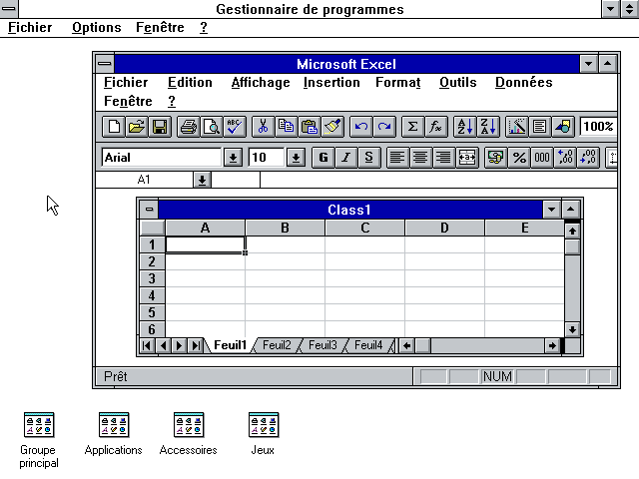639x479 pixels.
Task: Sort descending Z to A
Action: tap(488, 127)
